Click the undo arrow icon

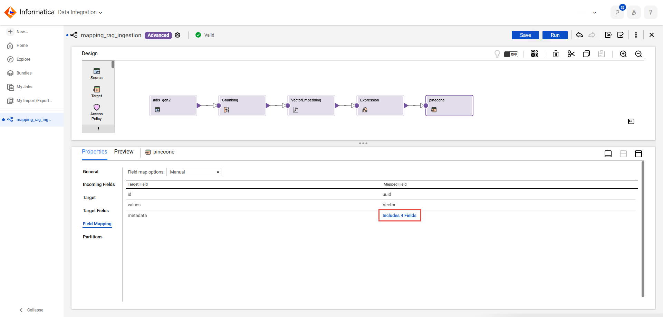(579, 35)
